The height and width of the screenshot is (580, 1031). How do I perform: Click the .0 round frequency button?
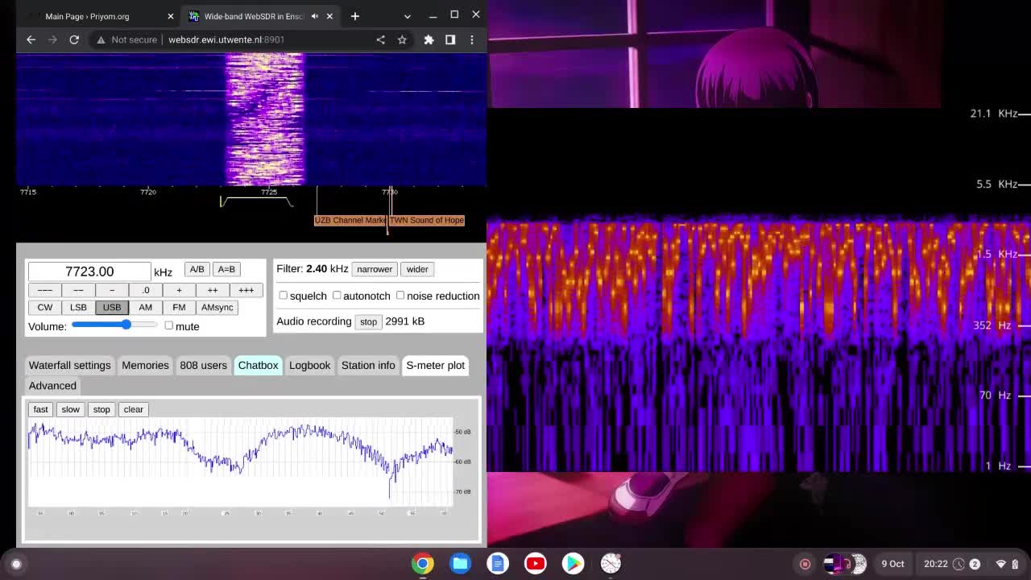click(145, 290)
